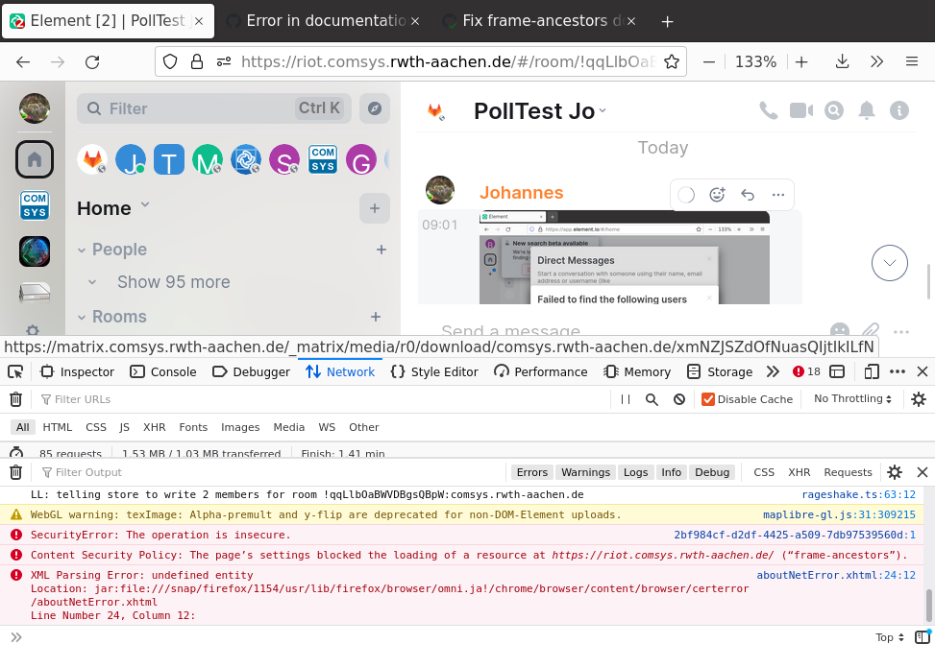
Task: Toggle Responsive Design Mode icon
Action: (872, 372)
